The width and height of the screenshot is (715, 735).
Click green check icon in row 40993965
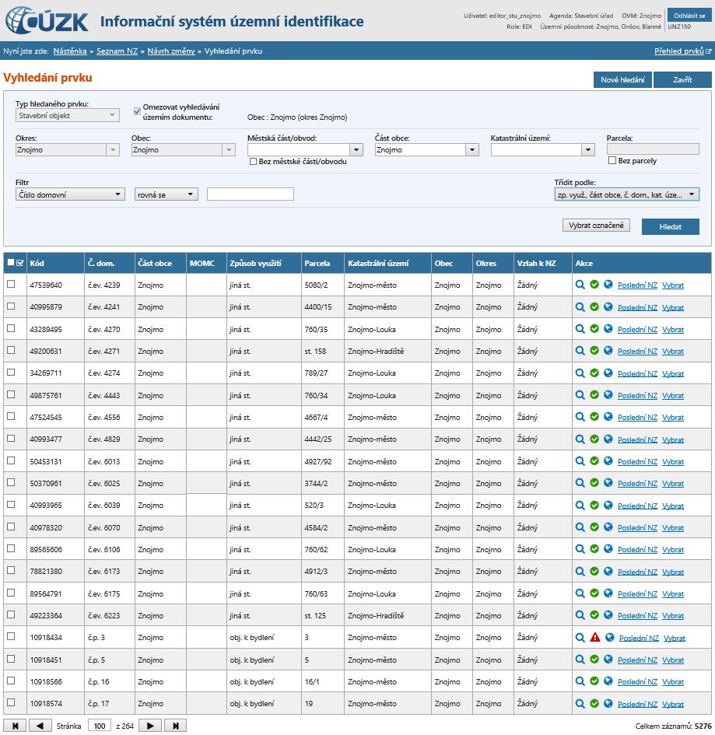(x=594, y=505)
